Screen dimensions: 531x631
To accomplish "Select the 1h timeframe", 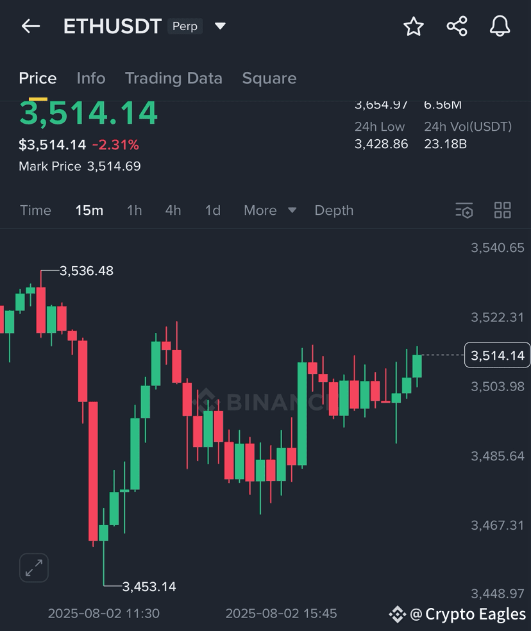I will 134,210.
